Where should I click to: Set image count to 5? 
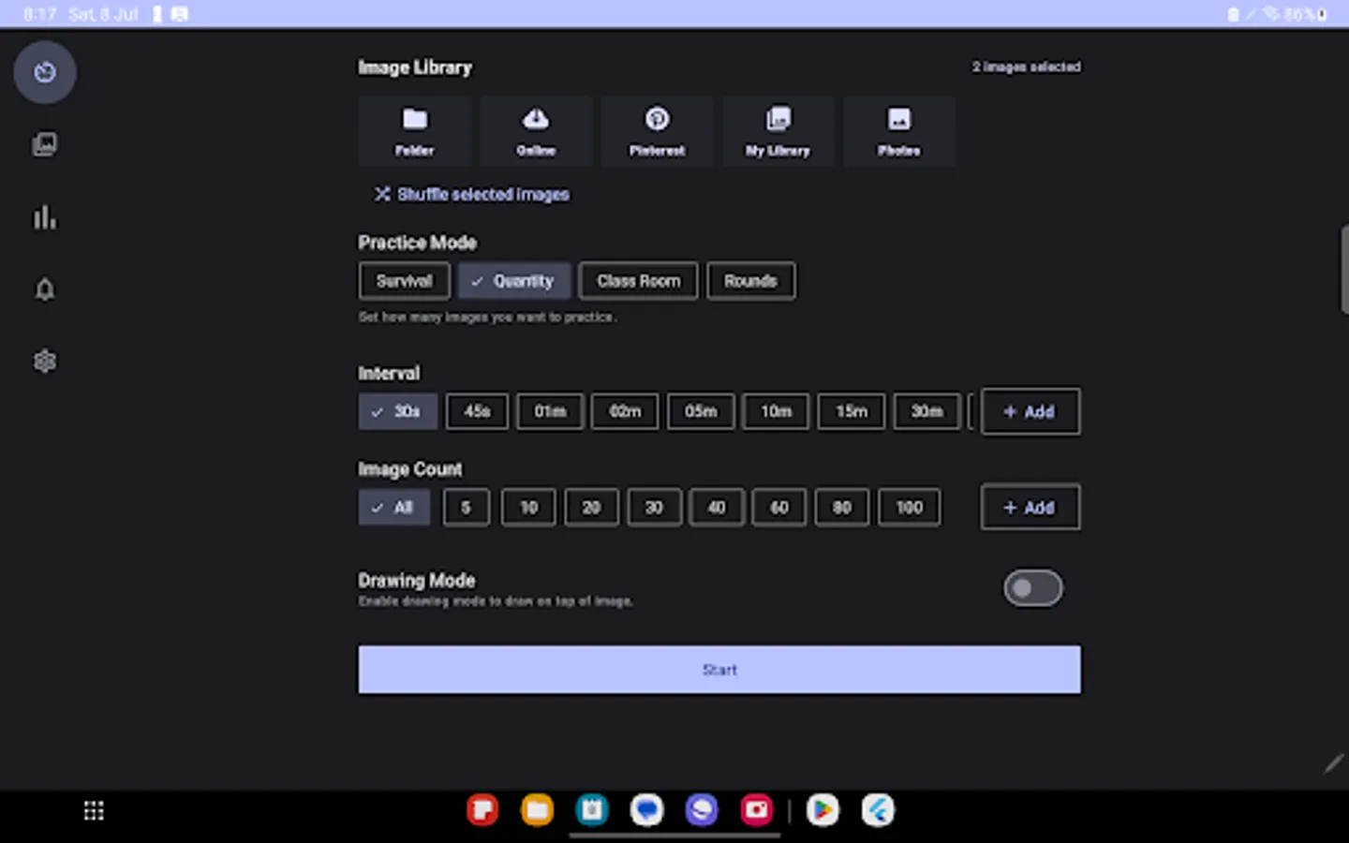pos(466,508)
